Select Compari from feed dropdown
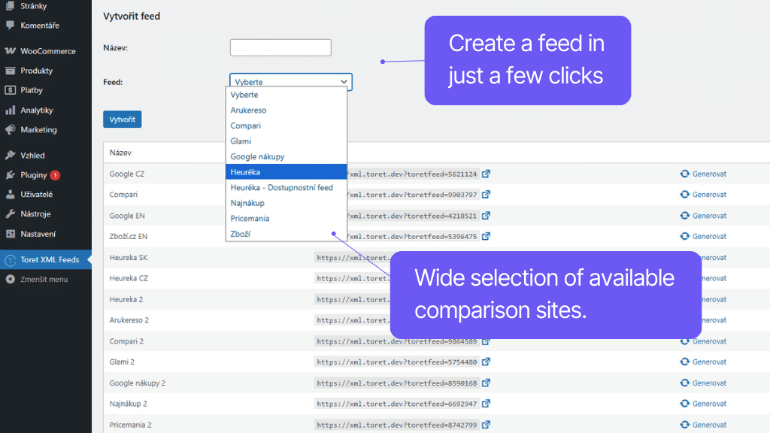 click(286, 126)
